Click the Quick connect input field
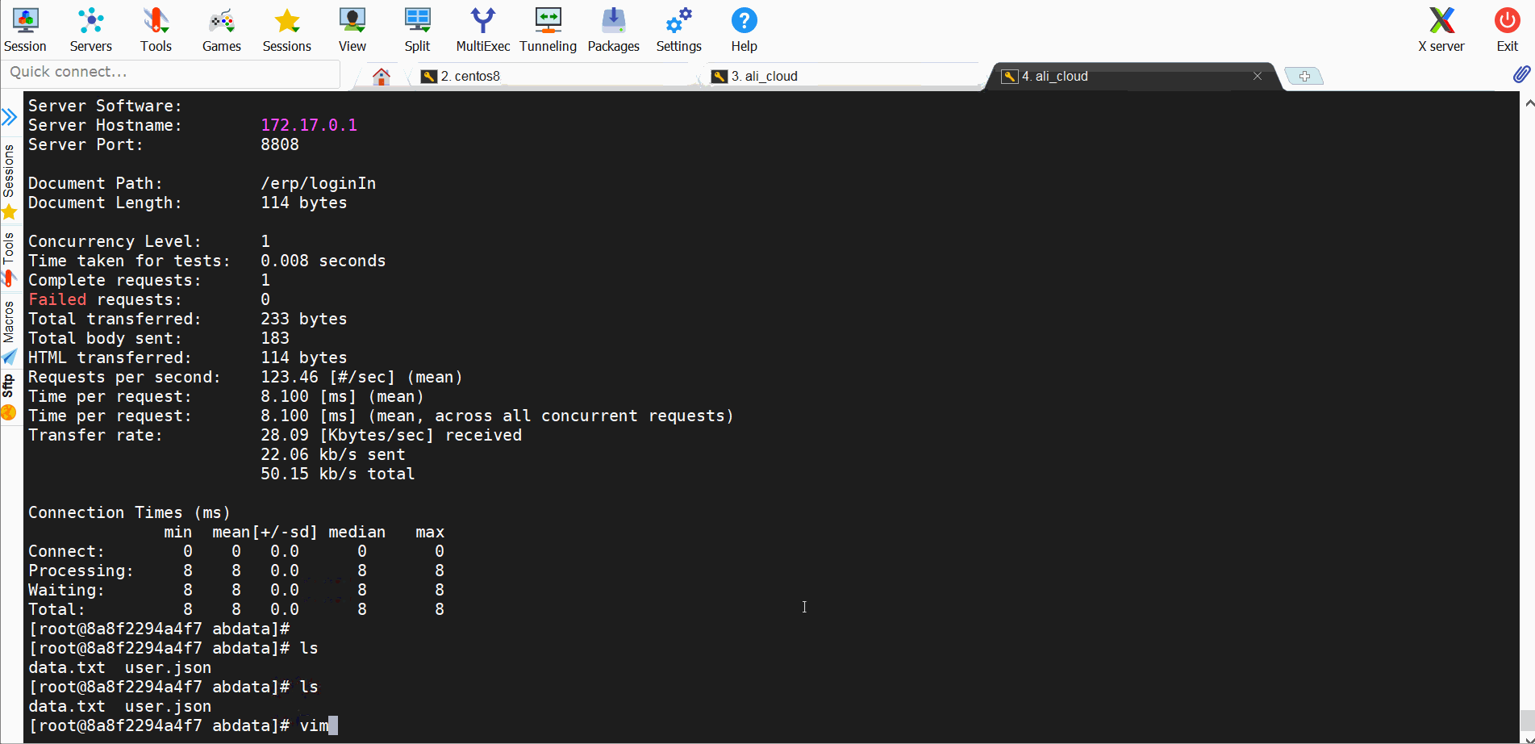The image size is (1535, 744). click(169, 72)
